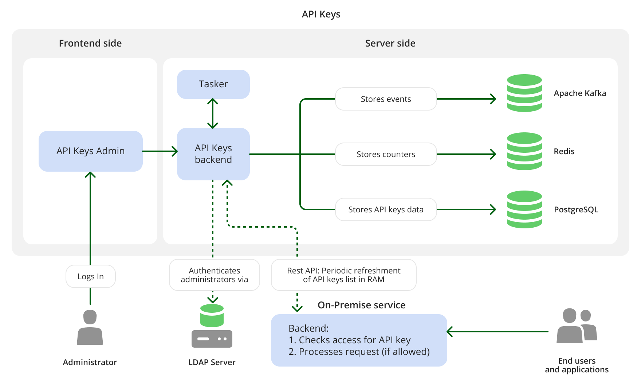Select the Authenticates administrators via bubble
The image size is (641, 384).
tap(214, 275)
